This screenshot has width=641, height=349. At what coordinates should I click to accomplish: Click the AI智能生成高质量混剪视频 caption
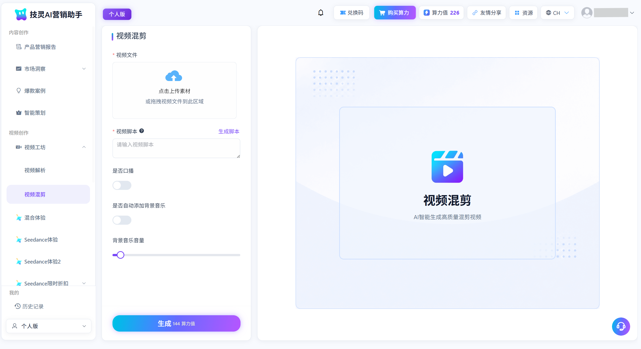point(447,217)
